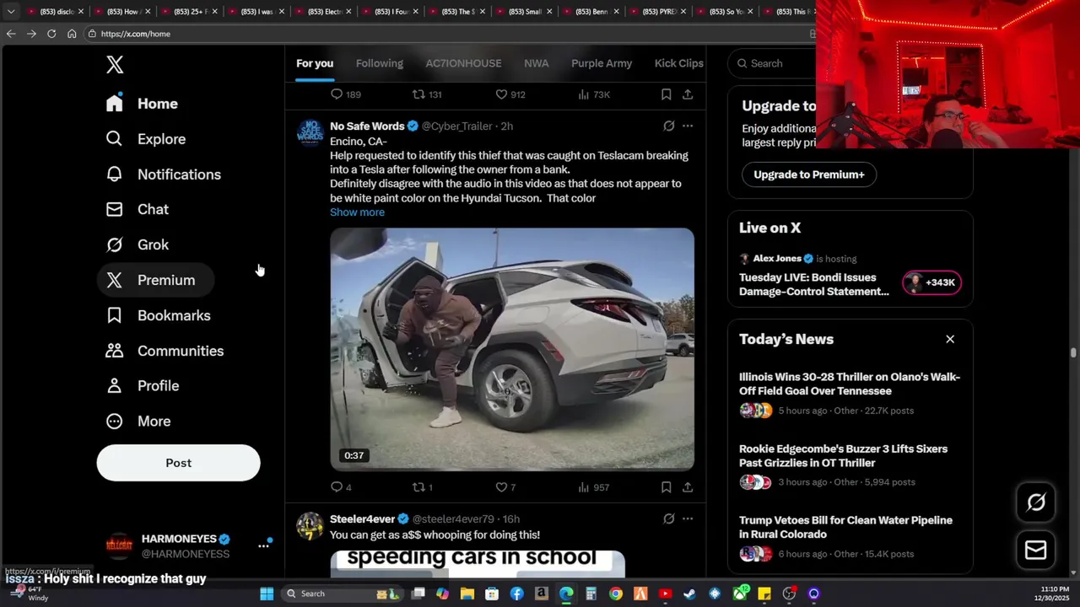Open more options on Steeler4ever post

(688, 518)
